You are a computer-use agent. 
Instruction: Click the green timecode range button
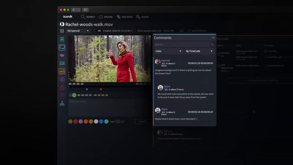click(x=74, y=95)
